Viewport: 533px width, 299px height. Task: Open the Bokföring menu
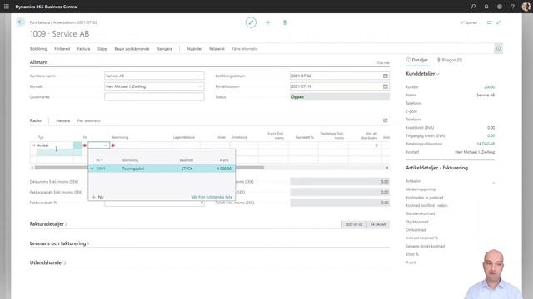coord(38,49)
